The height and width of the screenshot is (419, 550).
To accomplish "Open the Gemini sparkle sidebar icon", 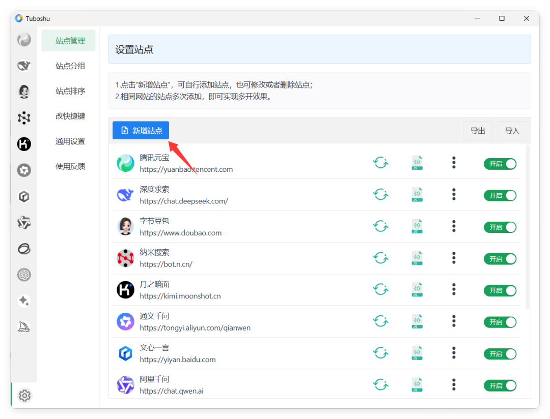I will click(x=24, y=301).
